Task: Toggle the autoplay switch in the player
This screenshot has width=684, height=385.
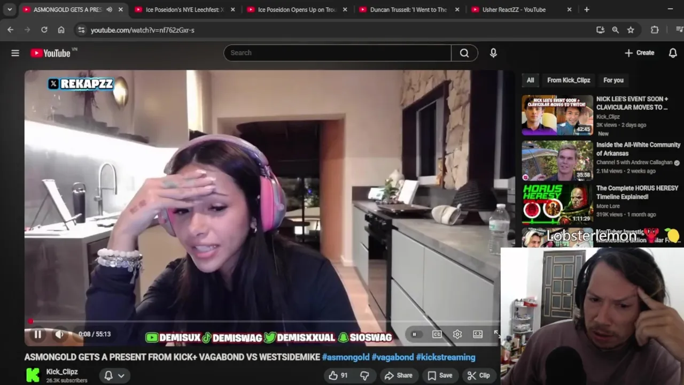Action: (414, 334)
